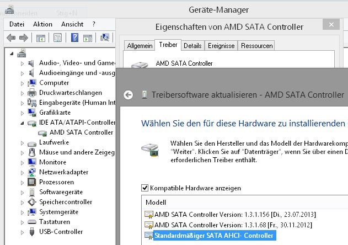Select AMD SATA Controller Version 1.3.1.68 driver
The height and width of the screenshot is (245, 348).
pyautogui.click(x=228, y=225)
